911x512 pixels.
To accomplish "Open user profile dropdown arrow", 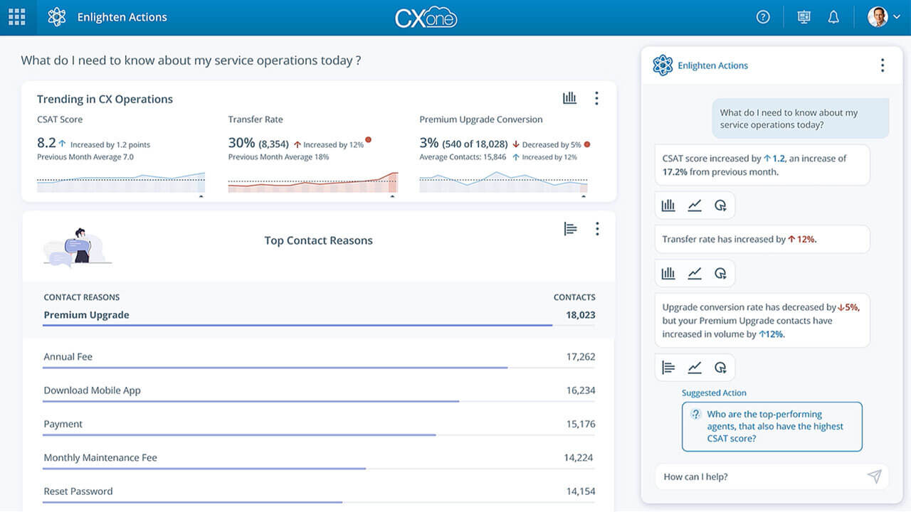I will [896, 17].
